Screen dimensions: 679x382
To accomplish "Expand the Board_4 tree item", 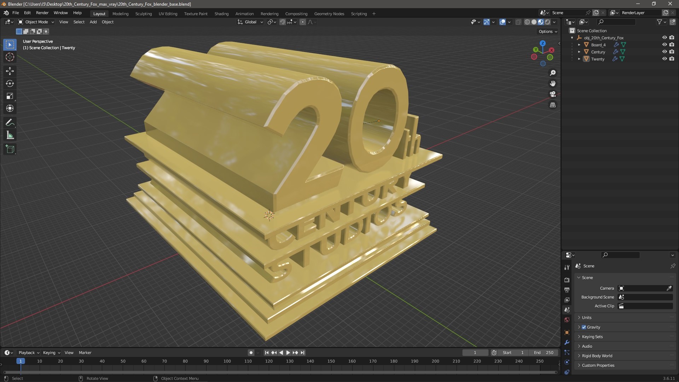I will (x=579, y=45).
